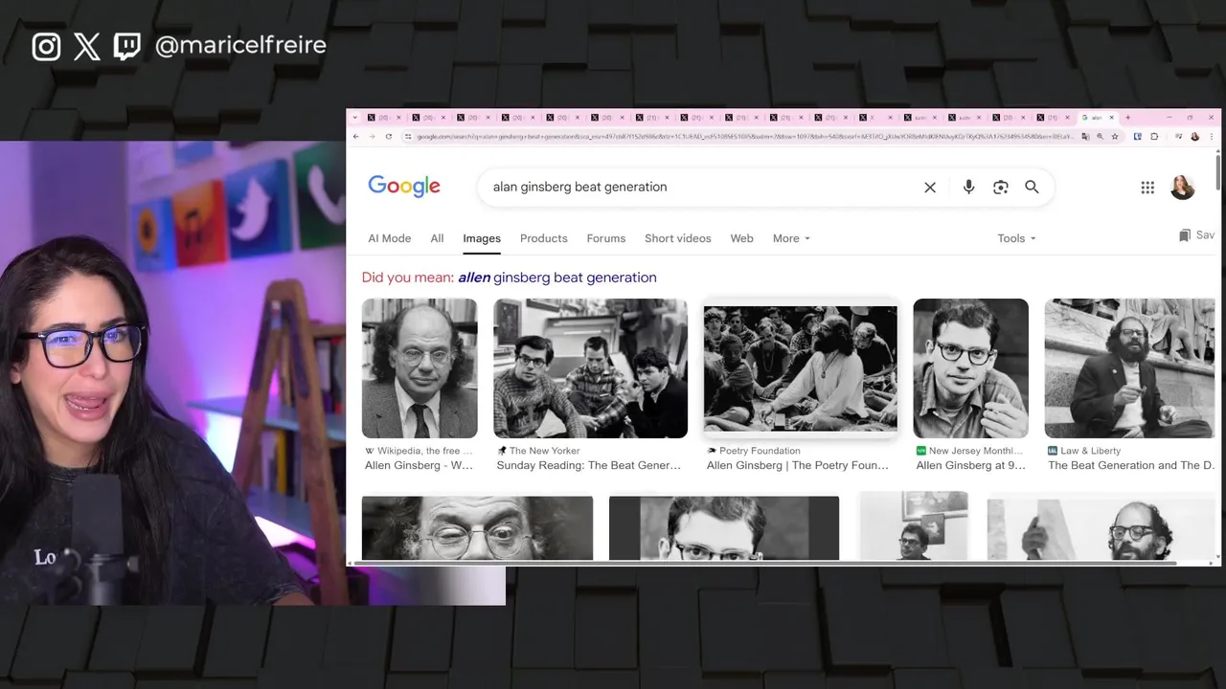Switch to Web tab
This screenshot has height=689, width=1226.
pos(742,238)
